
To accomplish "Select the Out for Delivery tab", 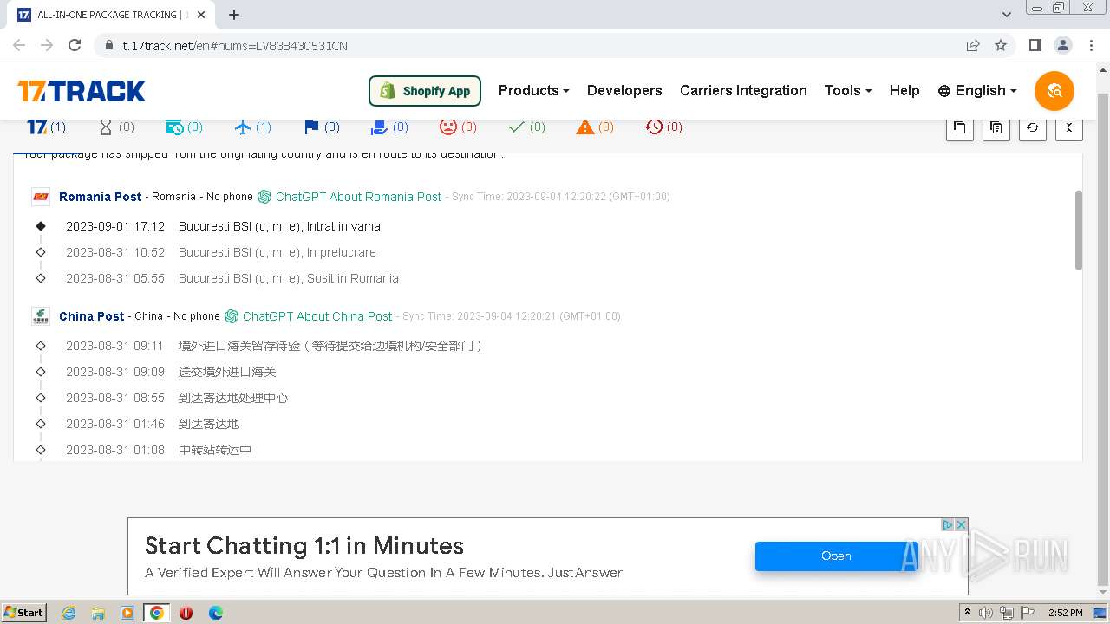I will (x=389, y=127).
